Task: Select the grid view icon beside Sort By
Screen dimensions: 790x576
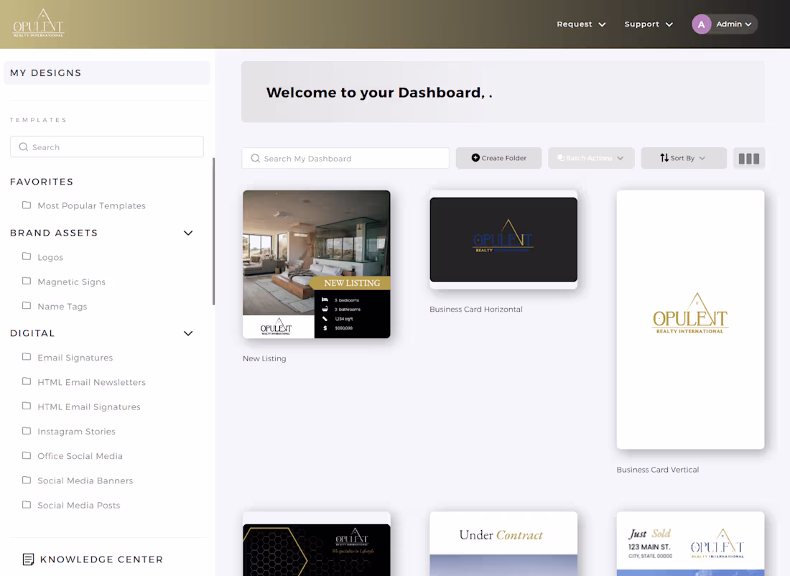Action: pos(749,158)
